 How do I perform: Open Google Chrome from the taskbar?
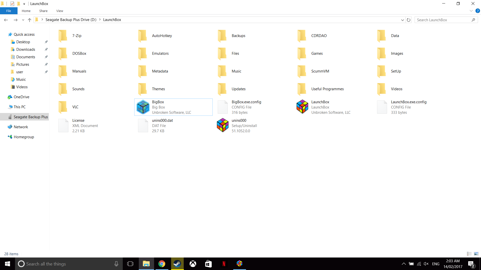pyautogui.click(x=162, y=264)
